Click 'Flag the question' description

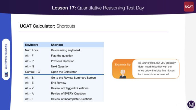click(62, 56)
